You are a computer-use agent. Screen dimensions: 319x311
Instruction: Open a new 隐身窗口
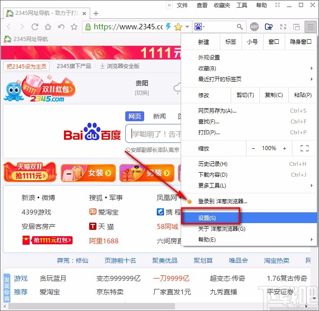click(x=301, y=42)
